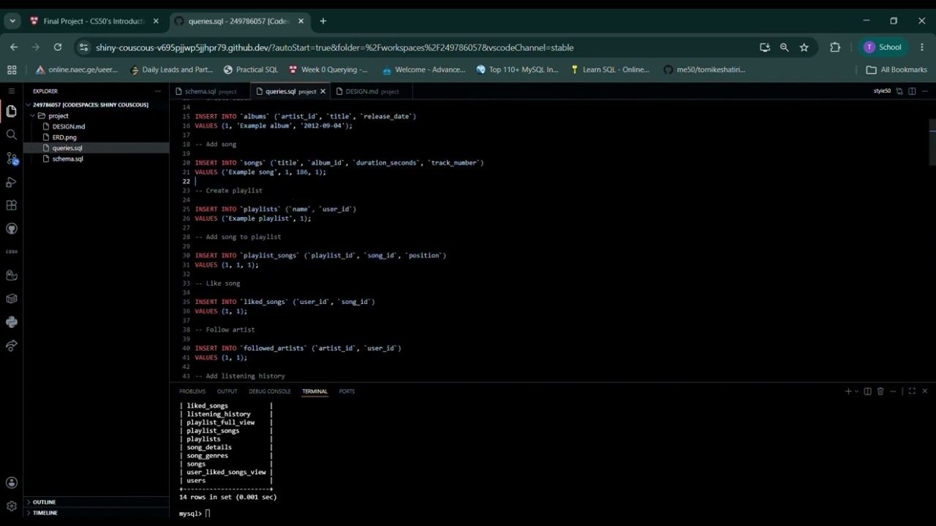The image size is (936, 526).
Task: Open the browser tab search dropdown
Action: point(12,21)
